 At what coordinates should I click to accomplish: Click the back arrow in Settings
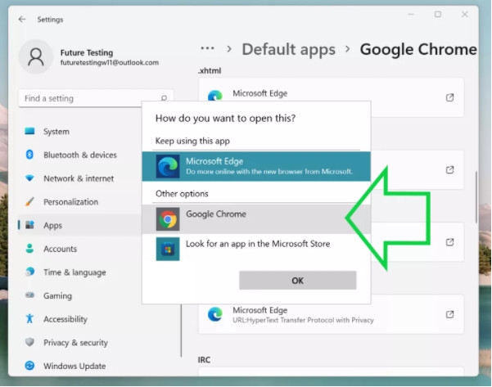pos(21,19)
